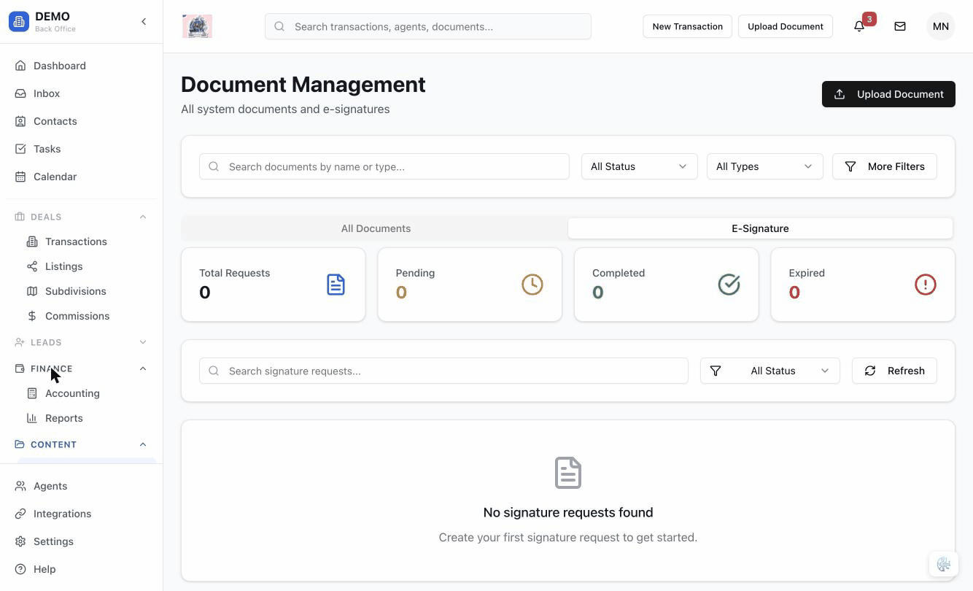Focus the search documents by name field
The width and height of the screenshot is (973, 591).
coord(384,166)
